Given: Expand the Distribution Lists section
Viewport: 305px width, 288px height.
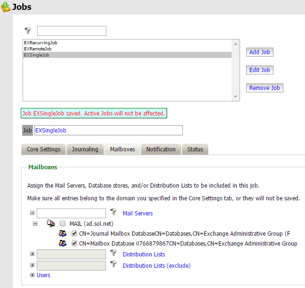Looking at the screenshot, I should [x=32, y=254].
